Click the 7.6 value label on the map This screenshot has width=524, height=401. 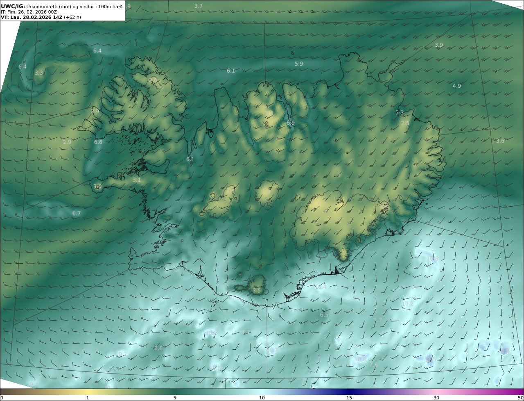373,365
